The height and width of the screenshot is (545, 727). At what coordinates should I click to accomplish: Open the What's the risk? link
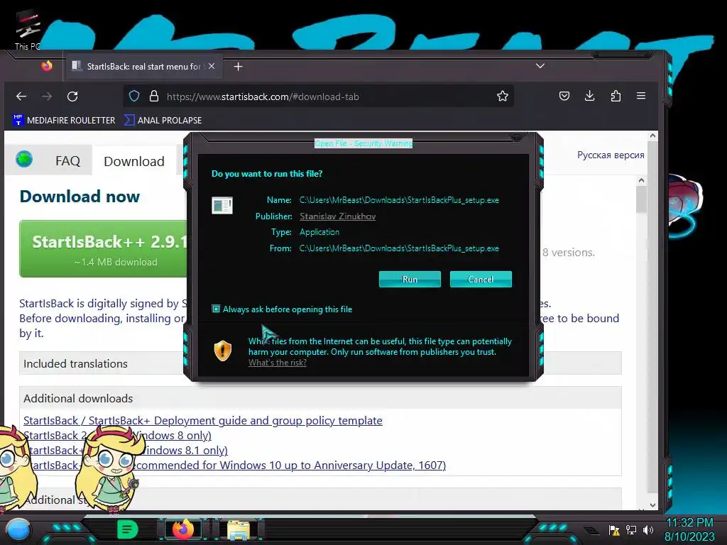[278, 363]
